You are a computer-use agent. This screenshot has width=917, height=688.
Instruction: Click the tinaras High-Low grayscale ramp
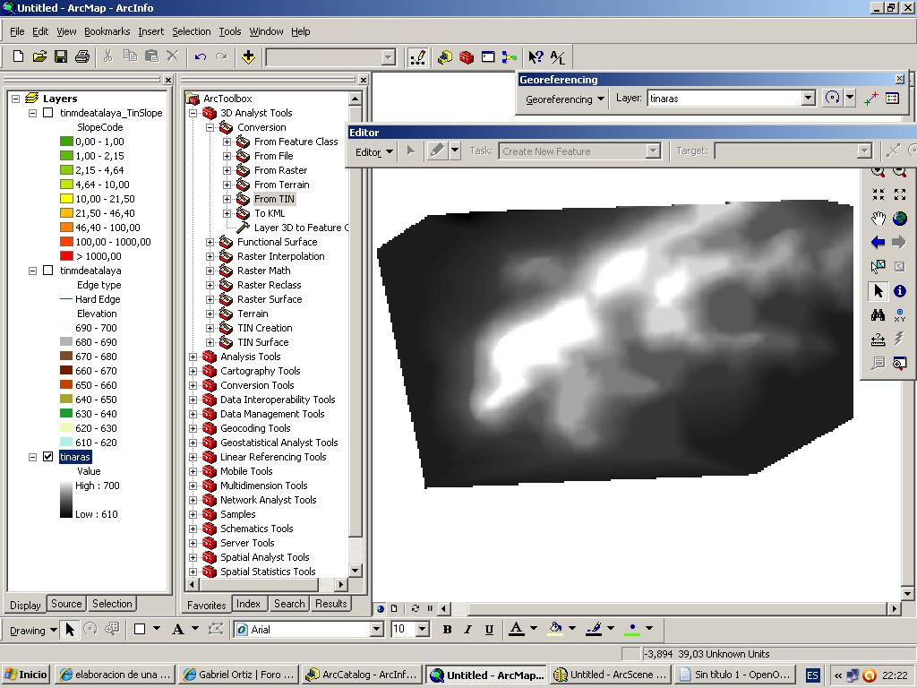tap(66, 500)
